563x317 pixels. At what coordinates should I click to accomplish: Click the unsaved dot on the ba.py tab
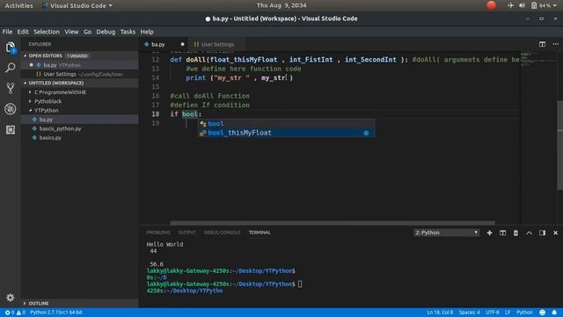tap(182, 44)
